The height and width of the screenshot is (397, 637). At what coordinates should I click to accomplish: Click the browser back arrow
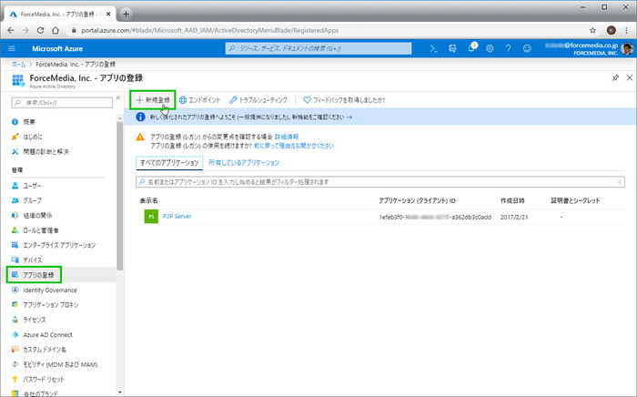pos(11,30)
